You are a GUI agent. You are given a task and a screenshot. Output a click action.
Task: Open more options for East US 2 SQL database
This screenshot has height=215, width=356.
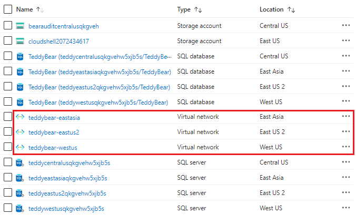pos(346,86)
